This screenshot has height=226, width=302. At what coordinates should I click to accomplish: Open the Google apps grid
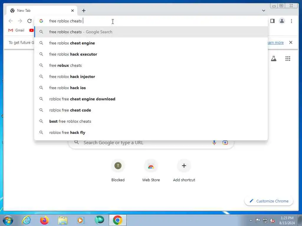coord(288,59)
